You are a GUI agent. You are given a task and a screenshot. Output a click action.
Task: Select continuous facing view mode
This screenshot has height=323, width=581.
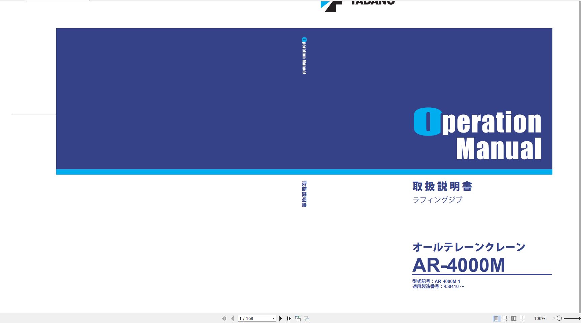[x=522, y=318]
